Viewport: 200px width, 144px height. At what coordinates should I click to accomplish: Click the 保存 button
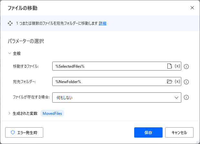click(148, 132)
